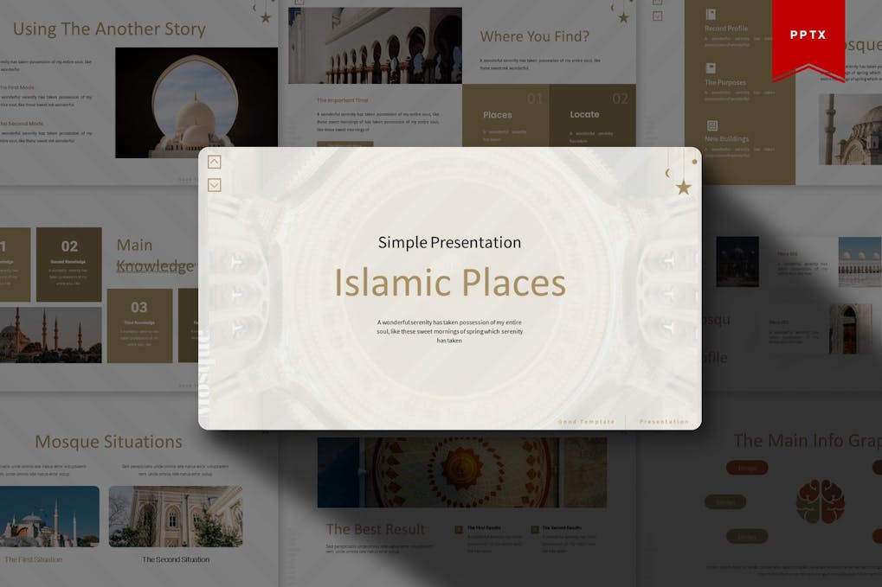Click the gold star ornament on title slide

pyautogui.click(x=683, y=188)
